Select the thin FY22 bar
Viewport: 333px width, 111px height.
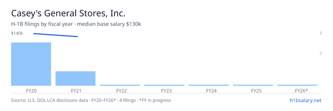click(x=120, y=85)
